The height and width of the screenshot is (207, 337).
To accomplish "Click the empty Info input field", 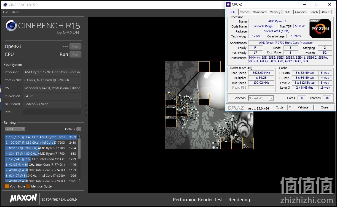I will [x=52, y=112].
